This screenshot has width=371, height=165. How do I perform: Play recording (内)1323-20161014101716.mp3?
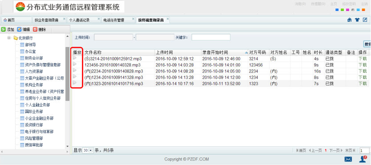(x=75, y=83)
